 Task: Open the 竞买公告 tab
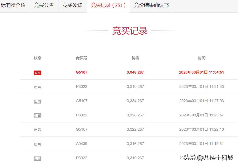click(44, 5)
